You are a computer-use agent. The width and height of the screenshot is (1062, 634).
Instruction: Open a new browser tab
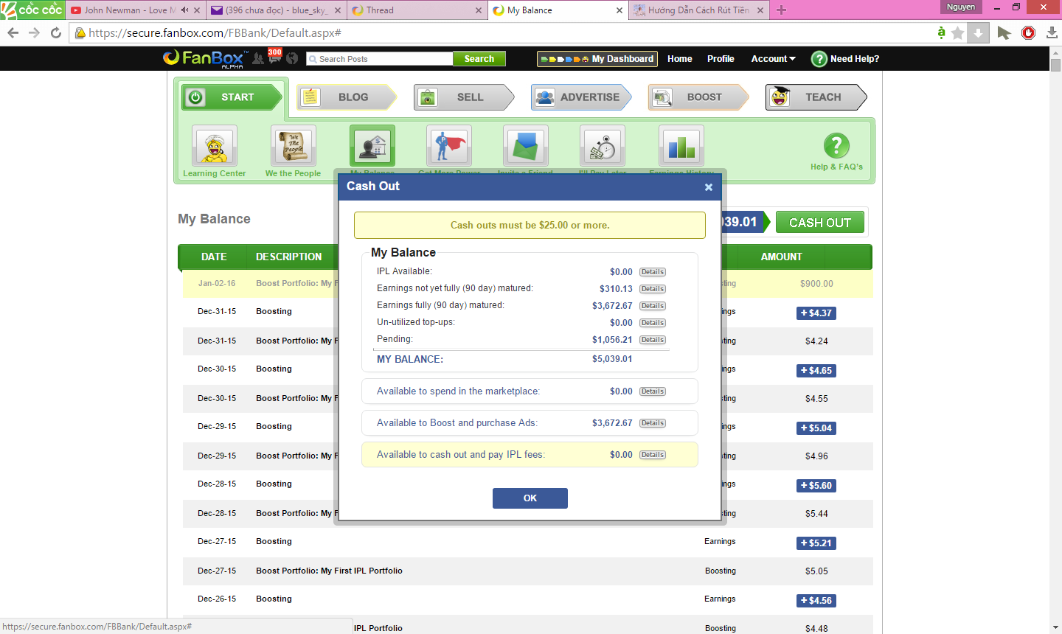tap(781, 10)
